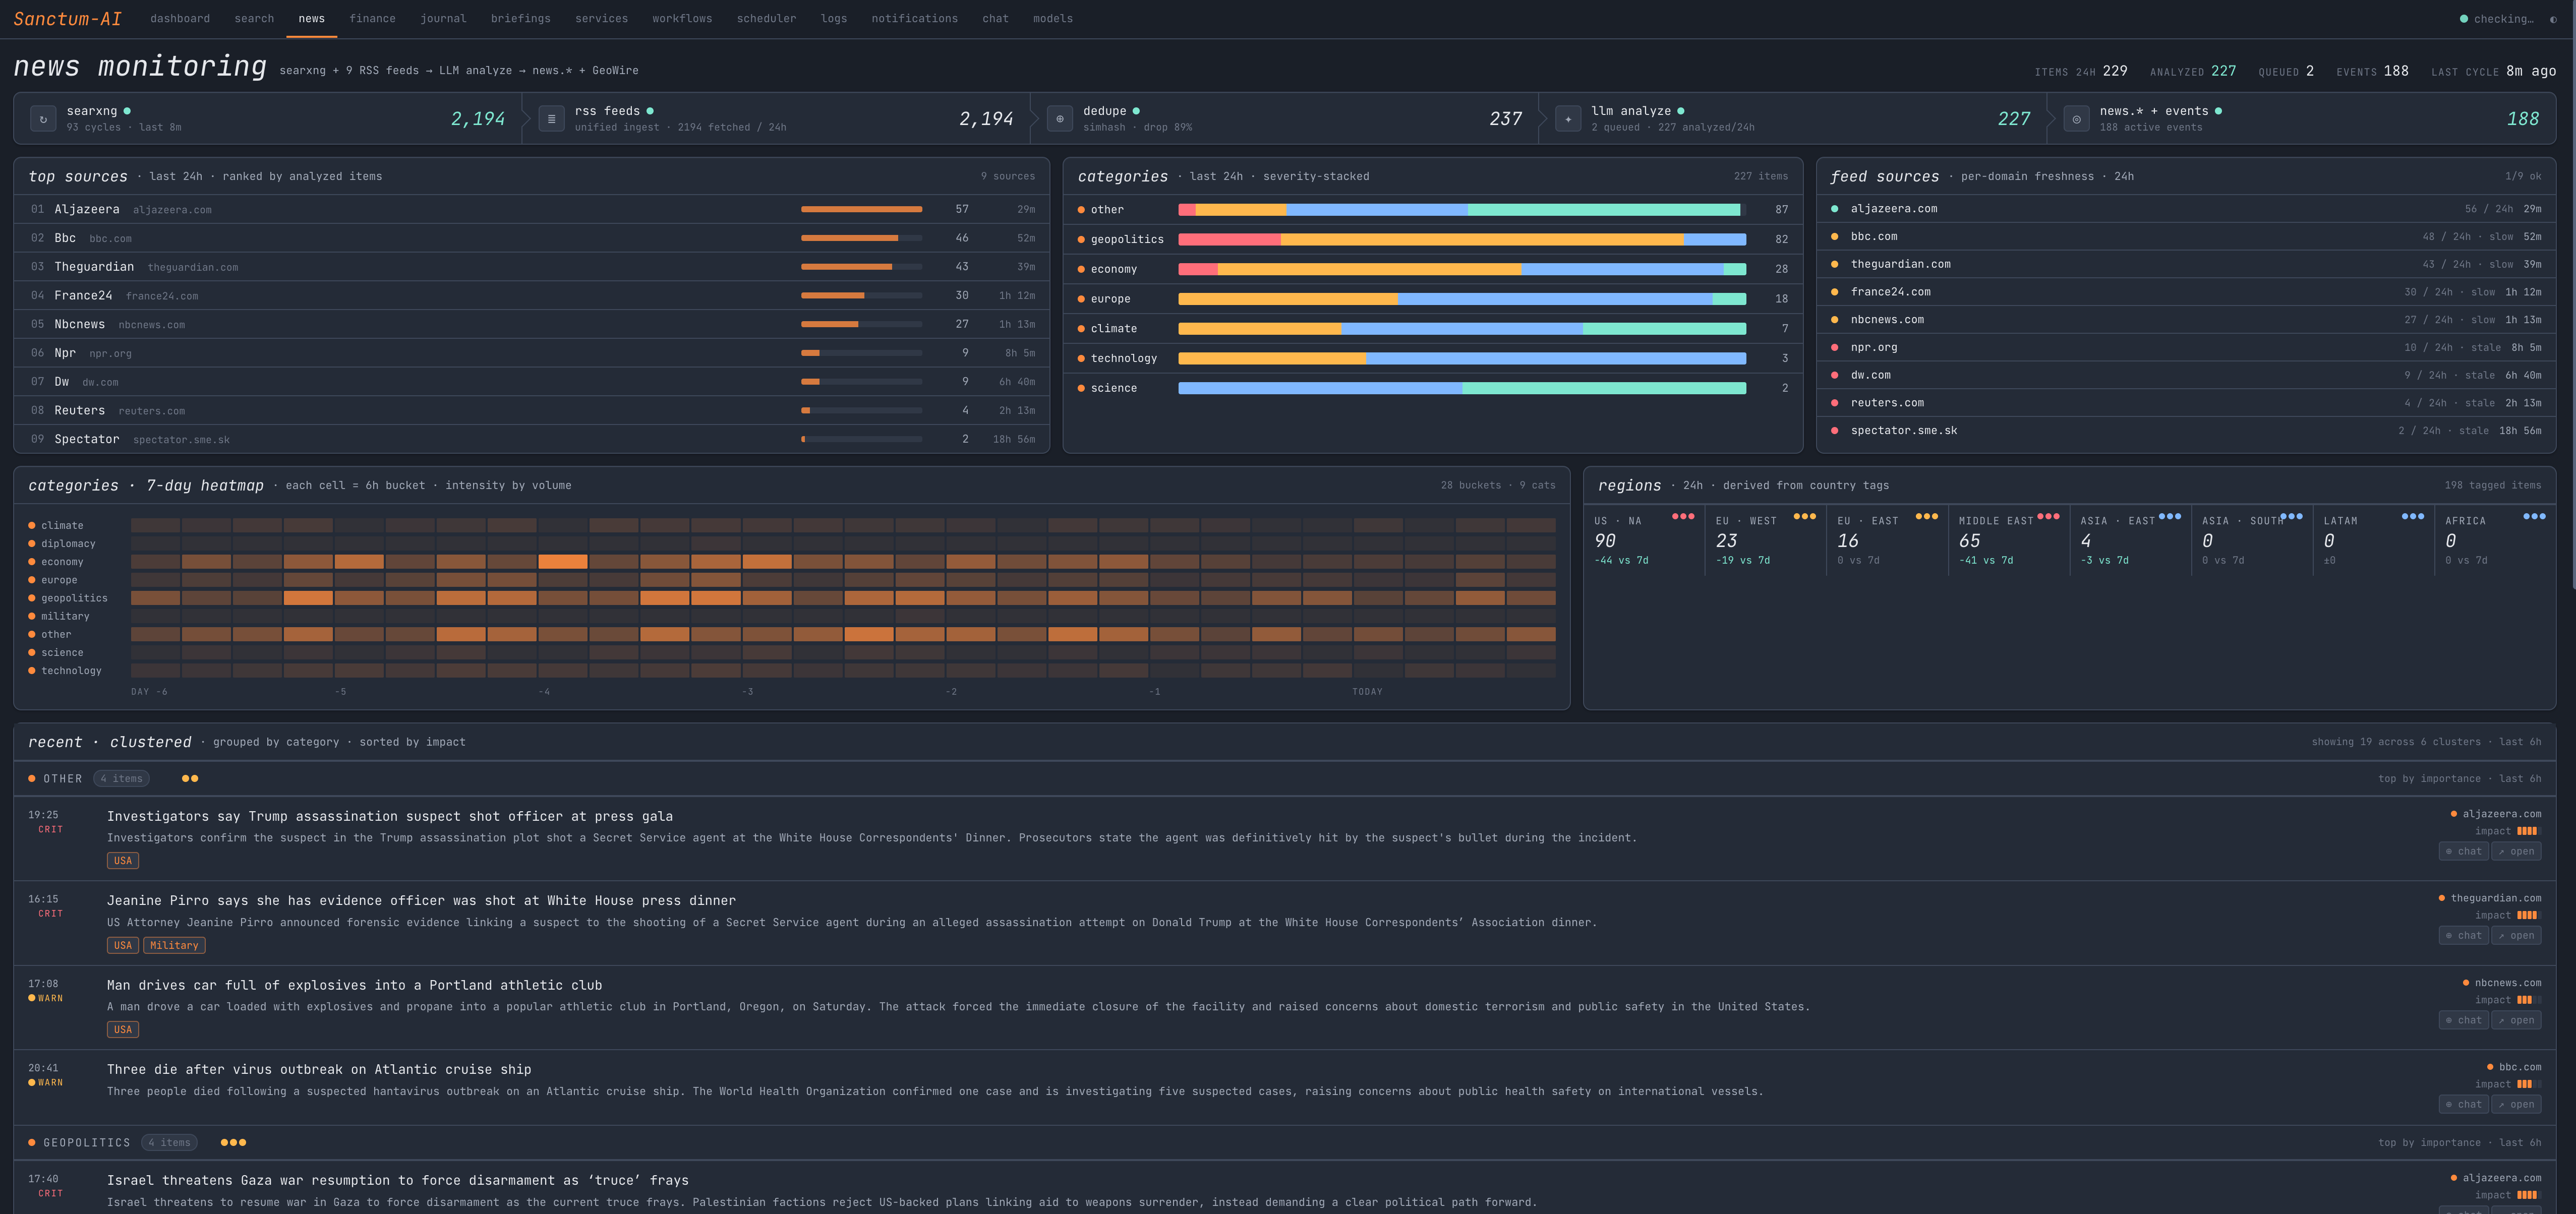
Task: Open Jeanine Pirro says she has evidence headline
Action: point(421,901)
